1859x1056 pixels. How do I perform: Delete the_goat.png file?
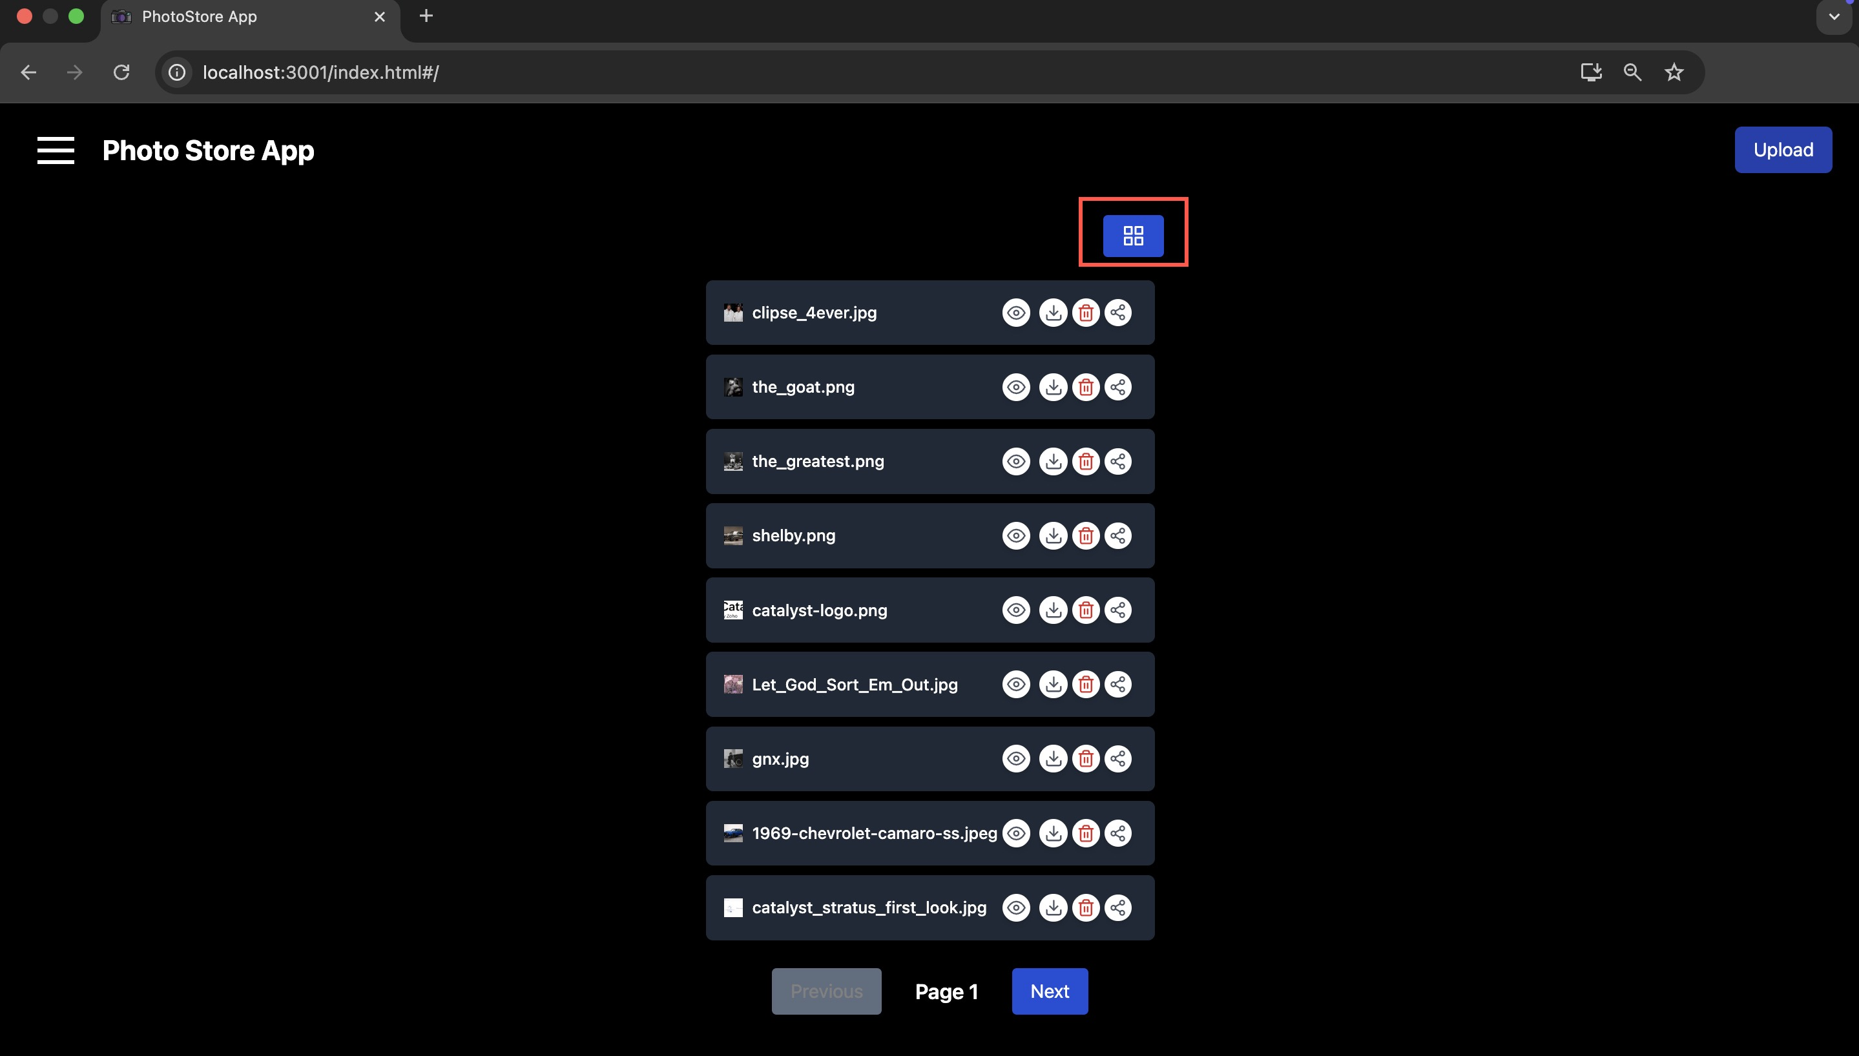pyautogui.click(x=1085, y=388)
